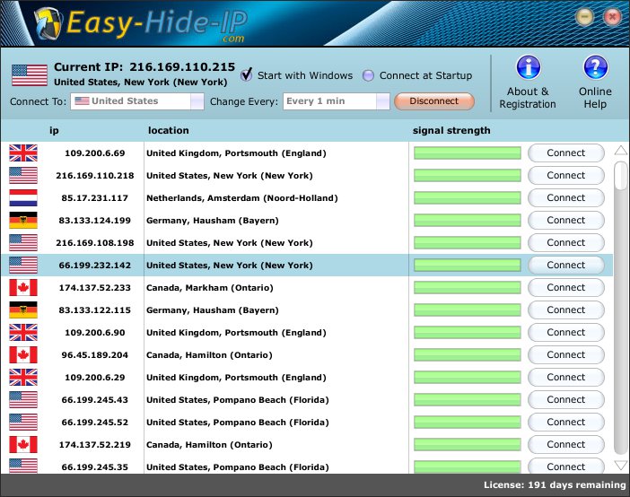This screenshot has height=497, width=630.
Task: Click Netherlands flag for 85.17.231.117
Action: pos(23,197)
